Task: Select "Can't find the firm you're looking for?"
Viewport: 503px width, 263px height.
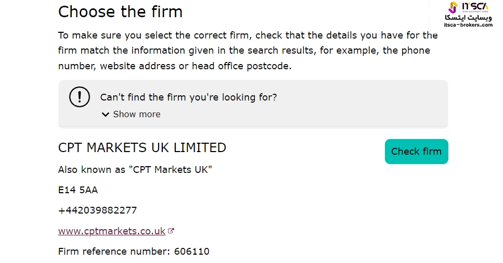Action: 188,97
